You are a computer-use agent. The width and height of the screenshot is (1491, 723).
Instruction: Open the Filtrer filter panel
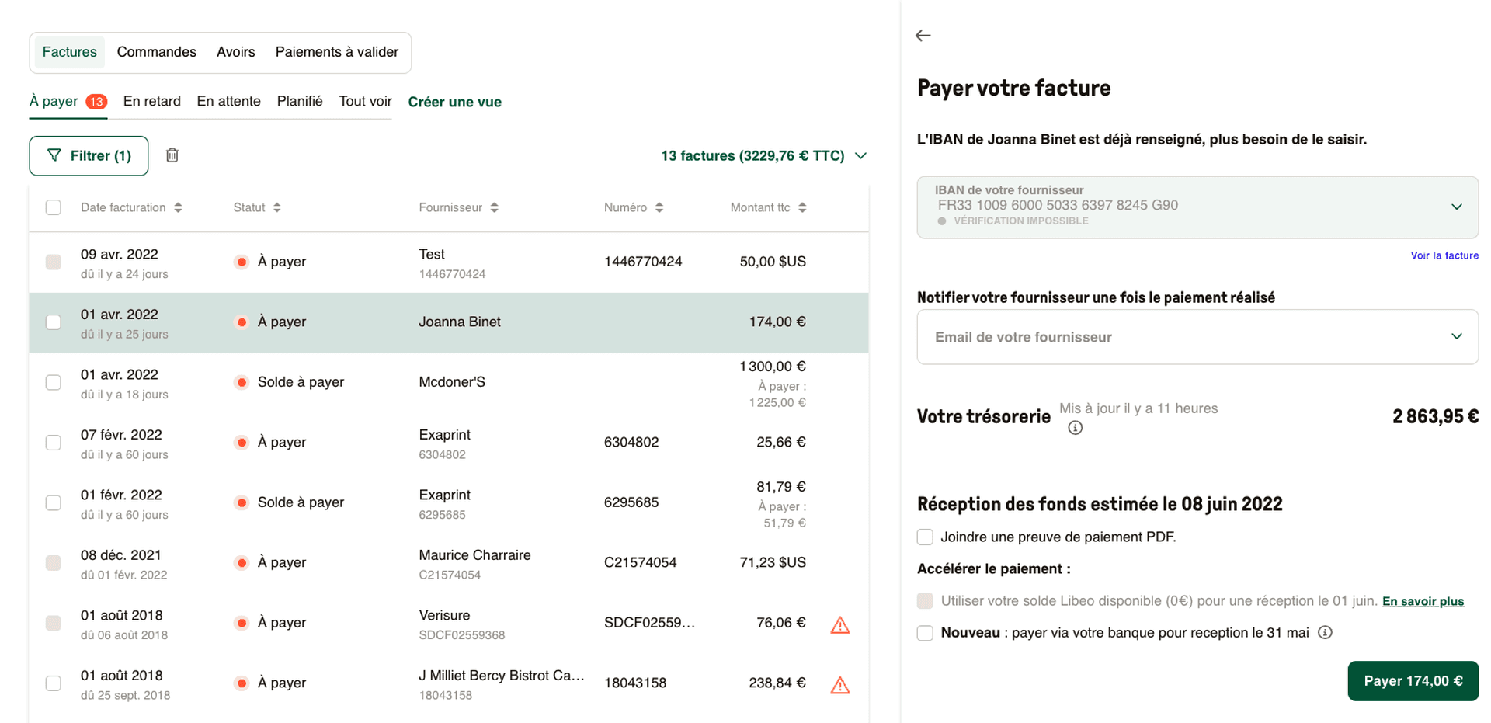tap(88, 155)
